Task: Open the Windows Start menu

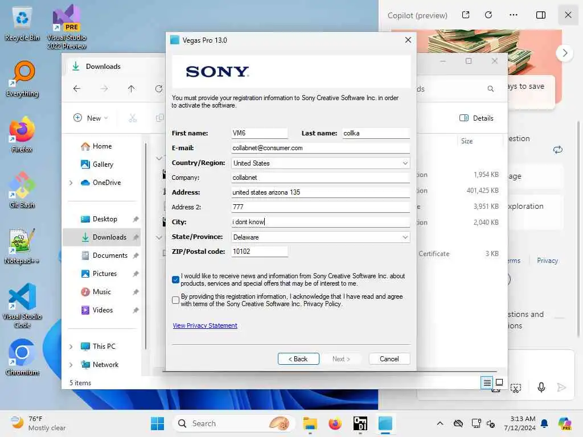Action: click(157, 423)
